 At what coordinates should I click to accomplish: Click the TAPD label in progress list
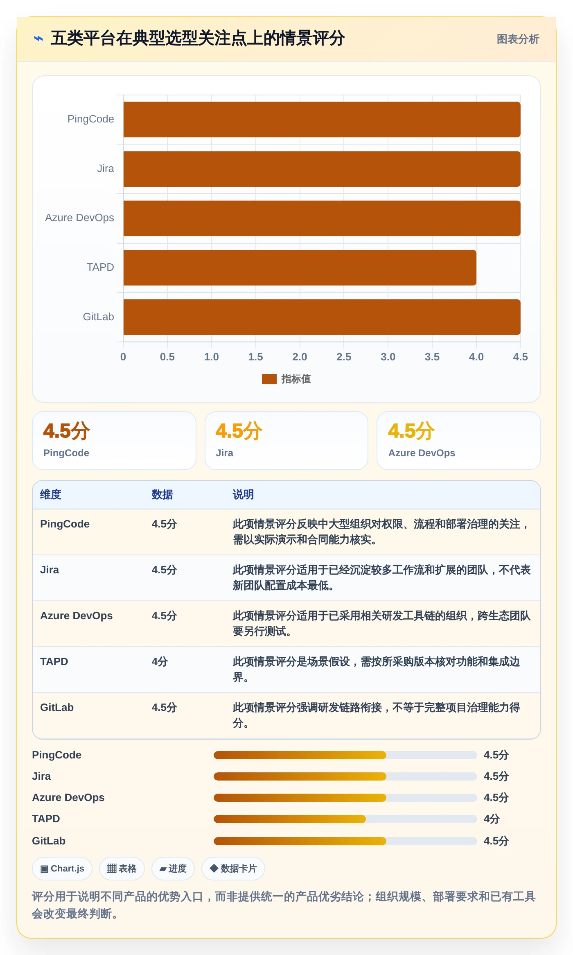(x=46, y=819)
